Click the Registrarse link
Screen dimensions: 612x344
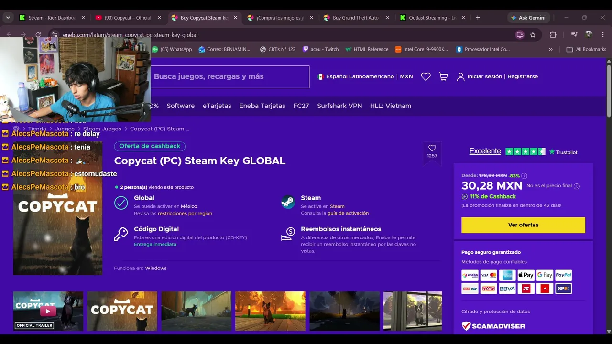(523, 76)
